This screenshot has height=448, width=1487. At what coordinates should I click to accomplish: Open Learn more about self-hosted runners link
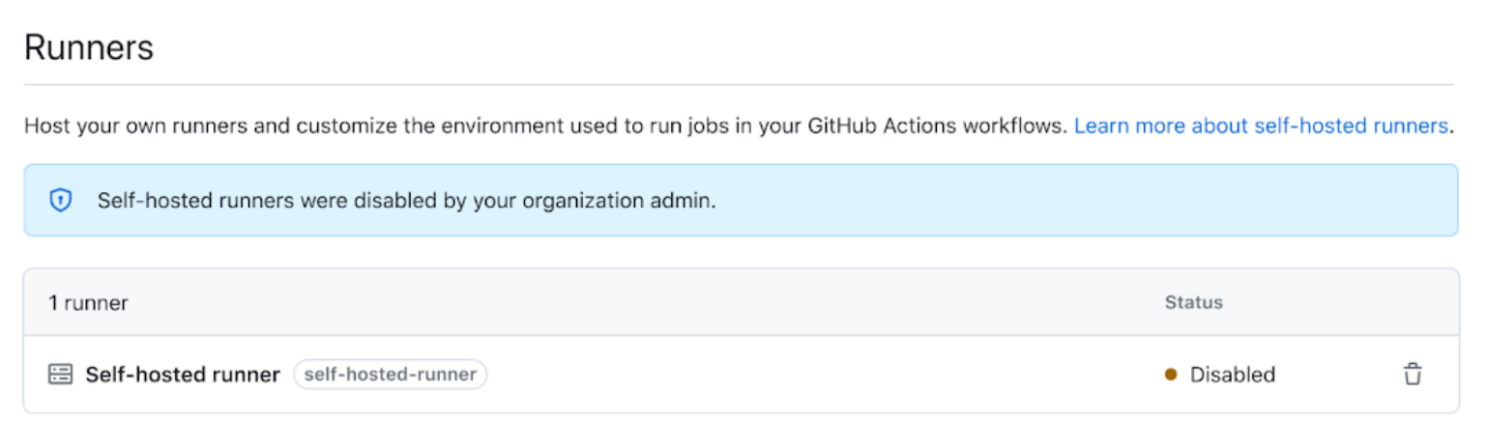1261,126
